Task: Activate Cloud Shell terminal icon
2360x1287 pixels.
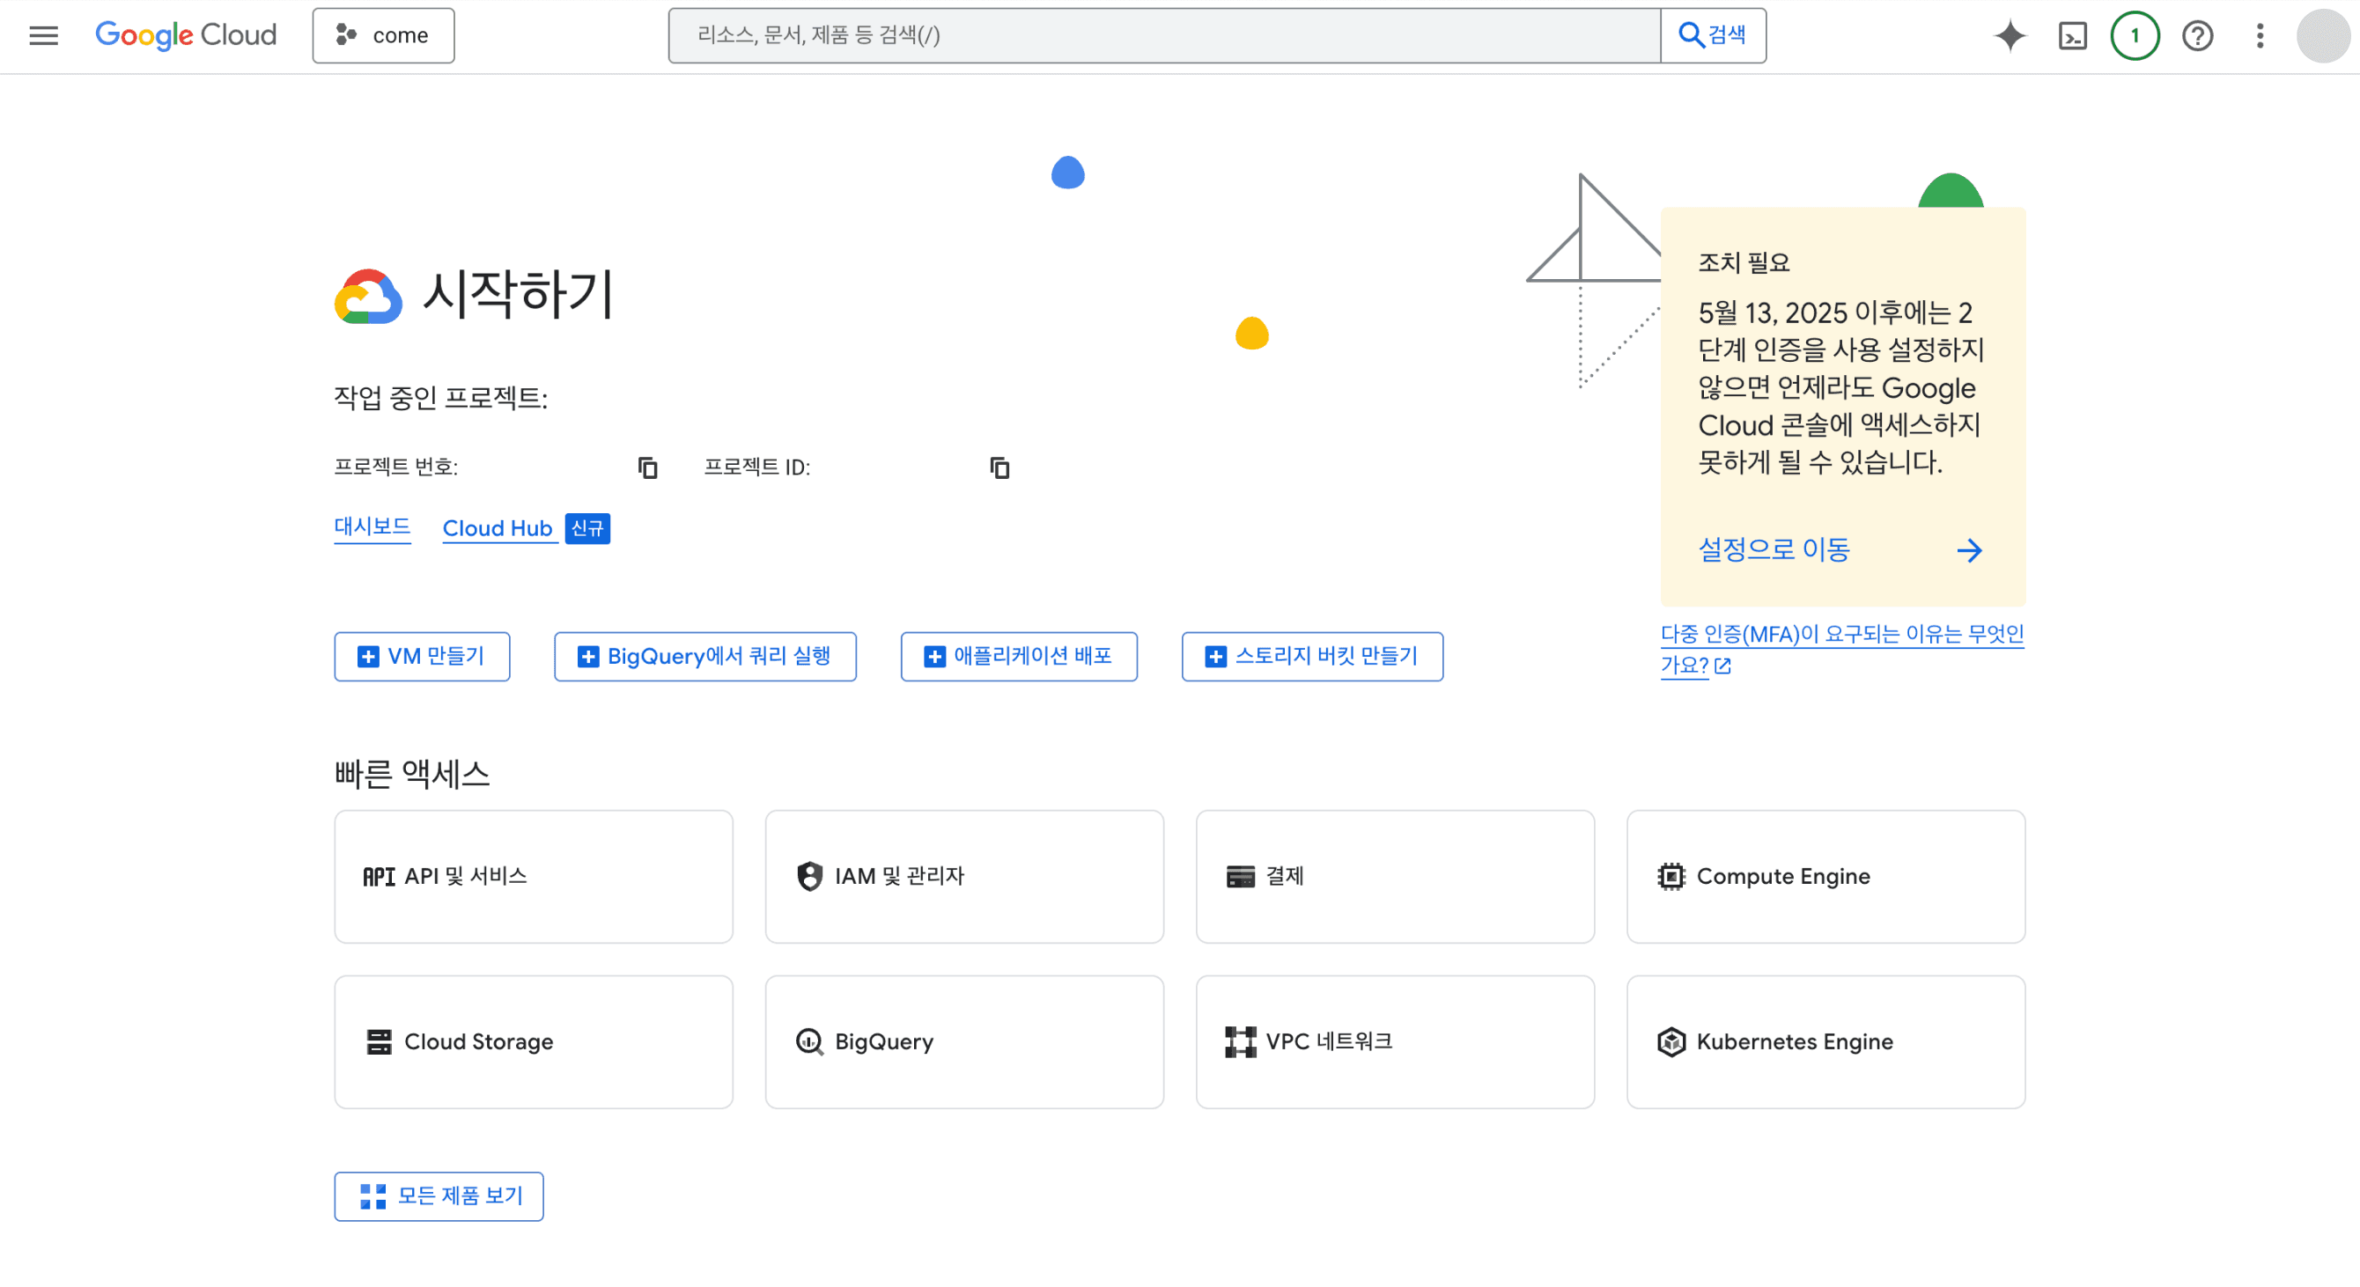Action: tap(2071, 36)
